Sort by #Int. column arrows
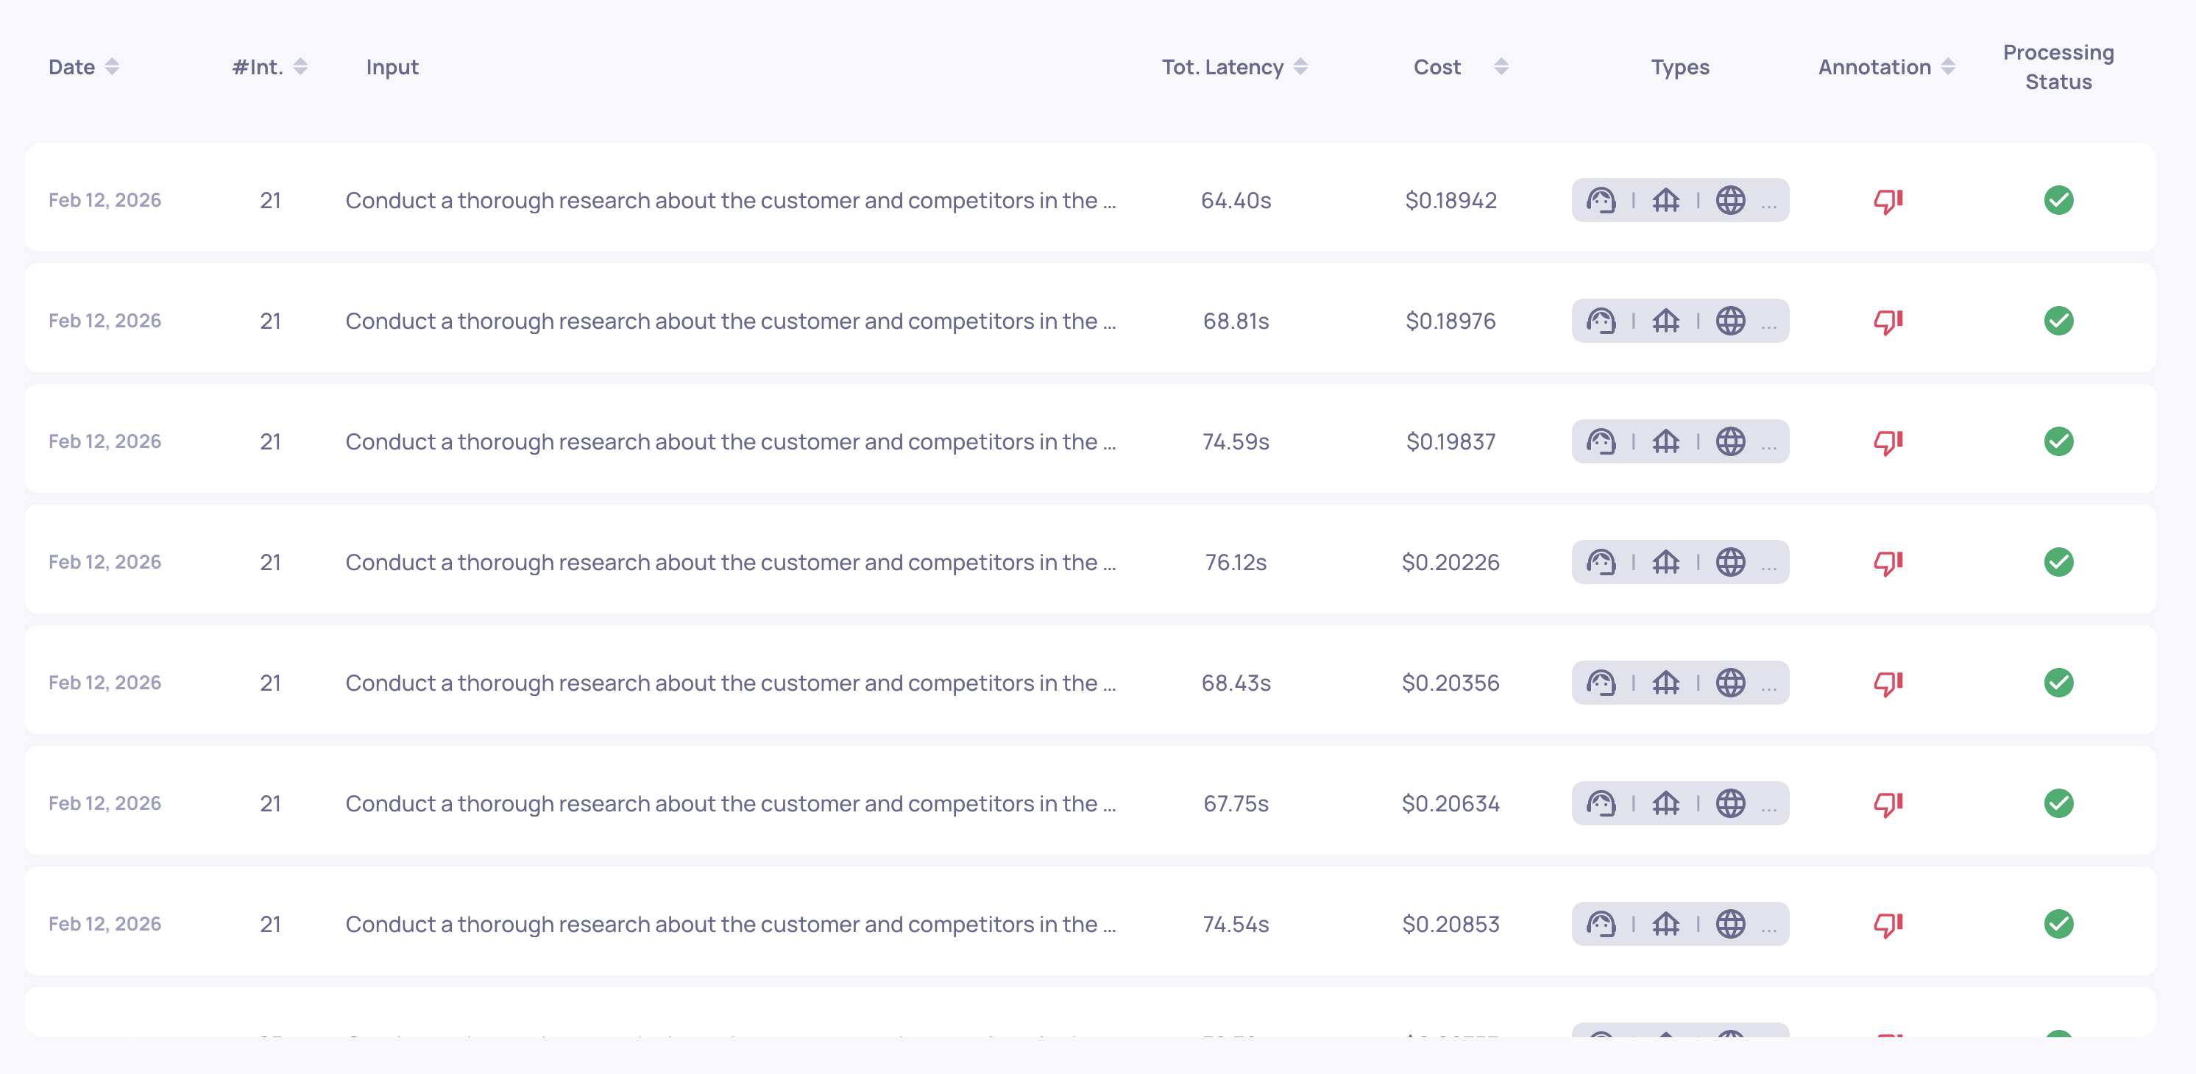2196x1074 pixels. click(300, 66)
